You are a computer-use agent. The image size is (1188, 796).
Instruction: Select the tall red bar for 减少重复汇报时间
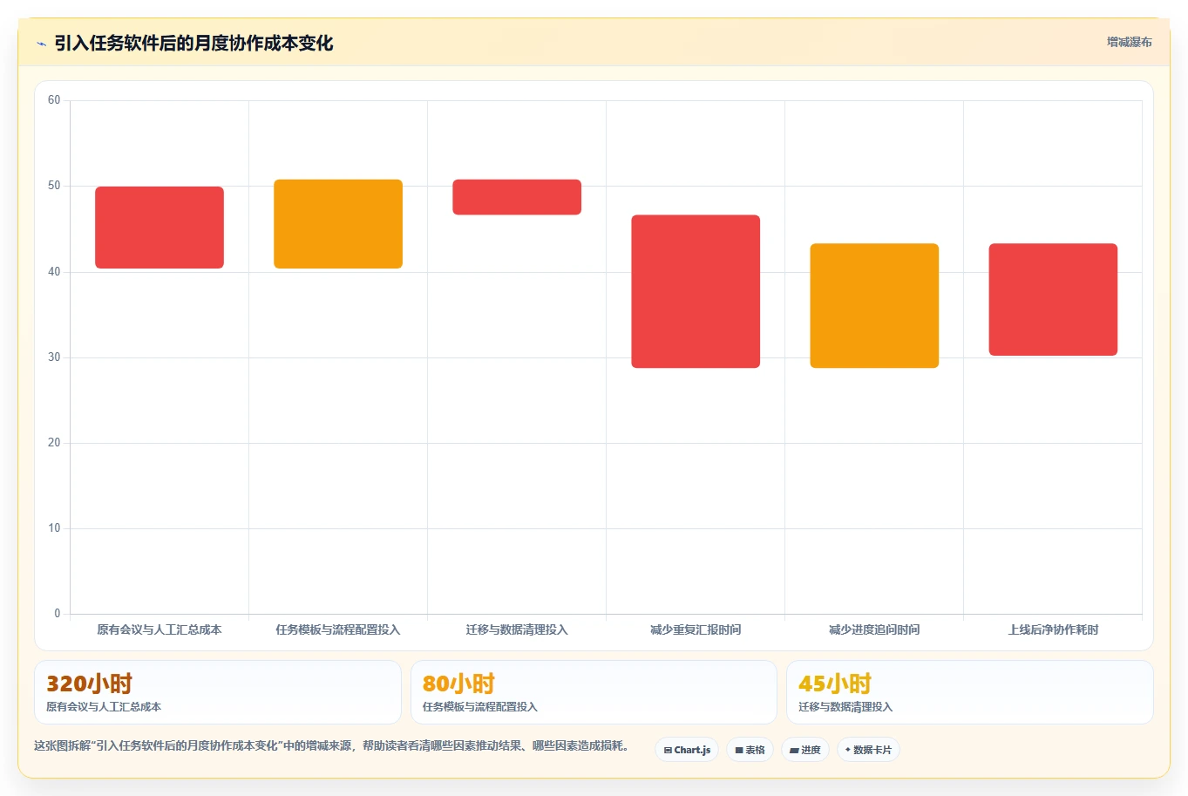696,291
